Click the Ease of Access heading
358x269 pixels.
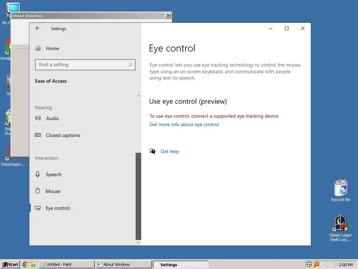click(x=51, y=81)
